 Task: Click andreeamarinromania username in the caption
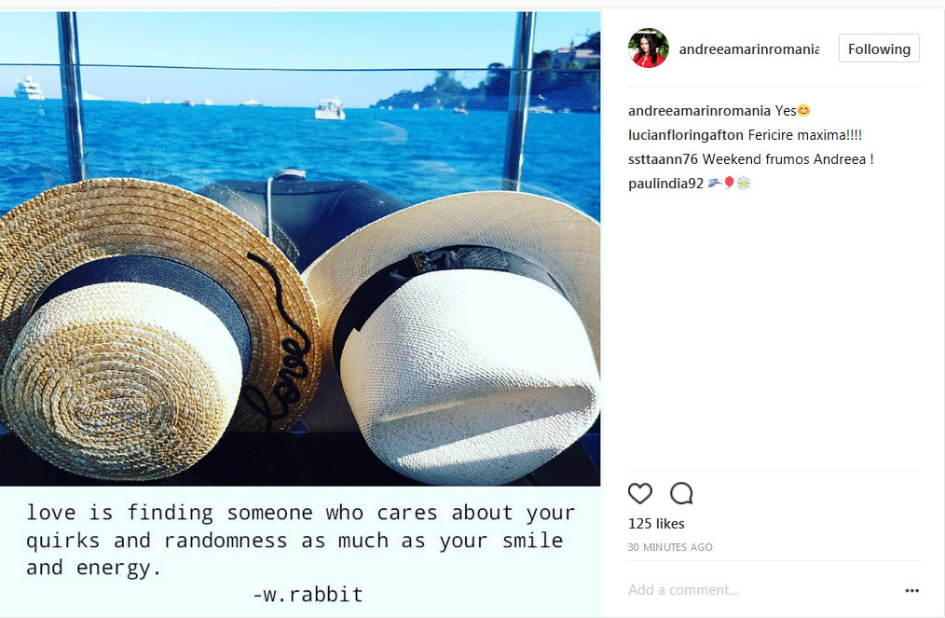pyautogui.click(x=699, y=110)
